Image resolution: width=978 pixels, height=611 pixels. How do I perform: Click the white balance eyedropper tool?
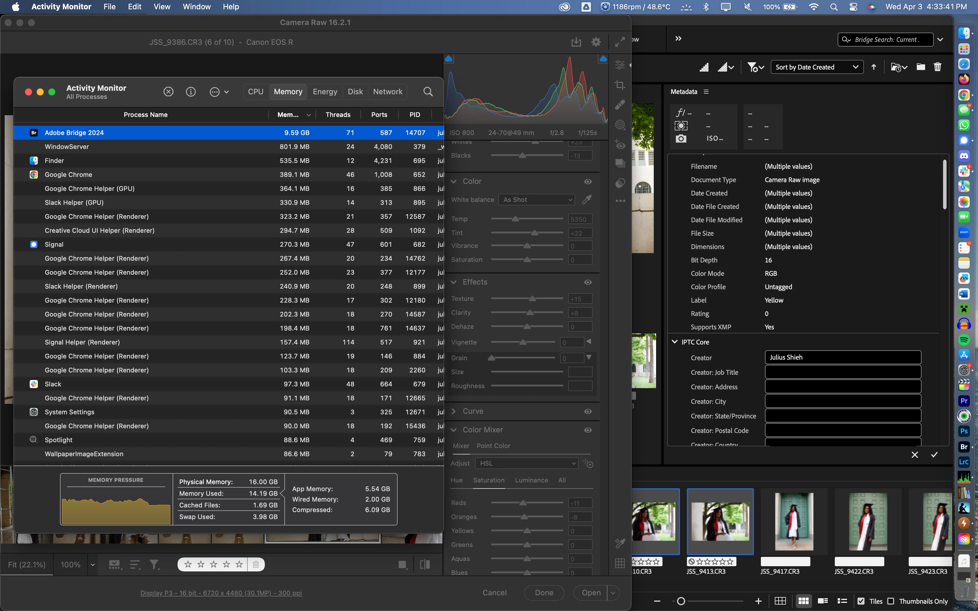(x=587, y=200)
